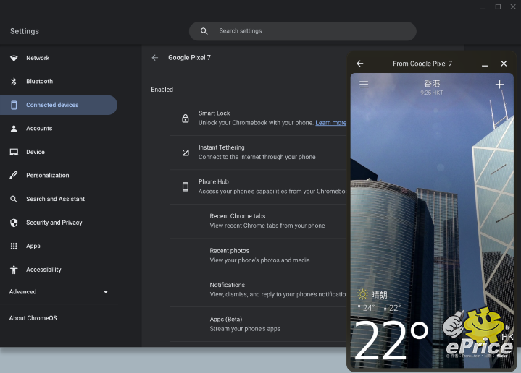Click the Instant Tethering signal icon
Screen dimensions: 521x373
pyautogui.click(x=186, y=153)
